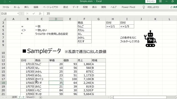The height and width of the screenshot is (99, 177).
Task: Click the 何をしますか search box
Action: 153,7
